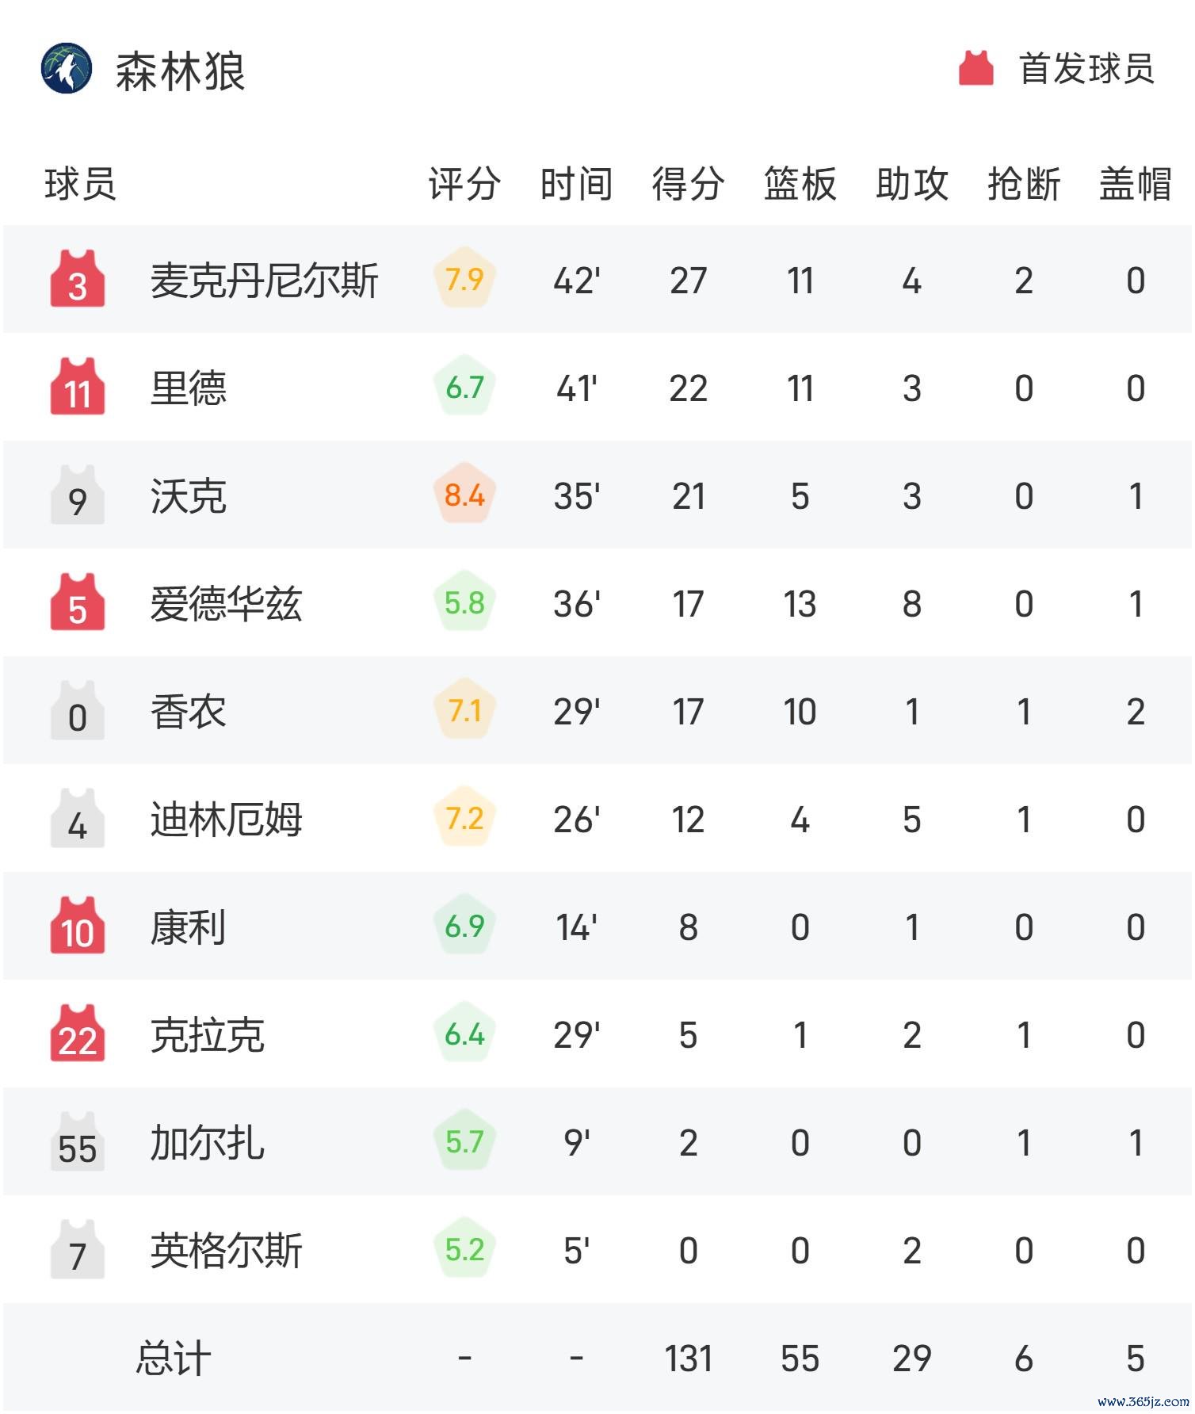Click the 7.9 rating badge
This screenshot has width=1195, height=1414.
(x=464, y=279)
